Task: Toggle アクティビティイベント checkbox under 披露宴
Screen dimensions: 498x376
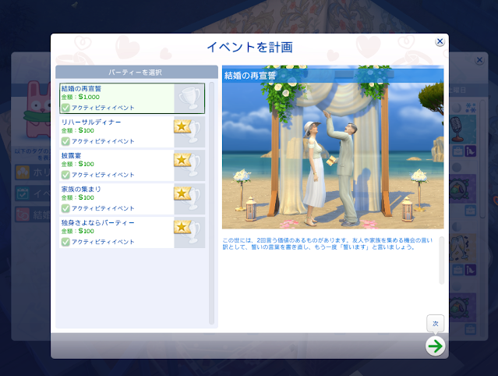Action: 65,175
